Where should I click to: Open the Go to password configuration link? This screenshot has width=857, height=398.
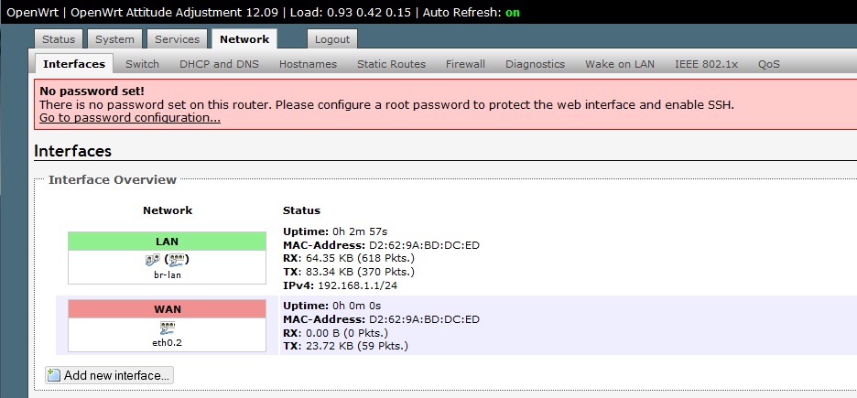click(x=129, y=118)
